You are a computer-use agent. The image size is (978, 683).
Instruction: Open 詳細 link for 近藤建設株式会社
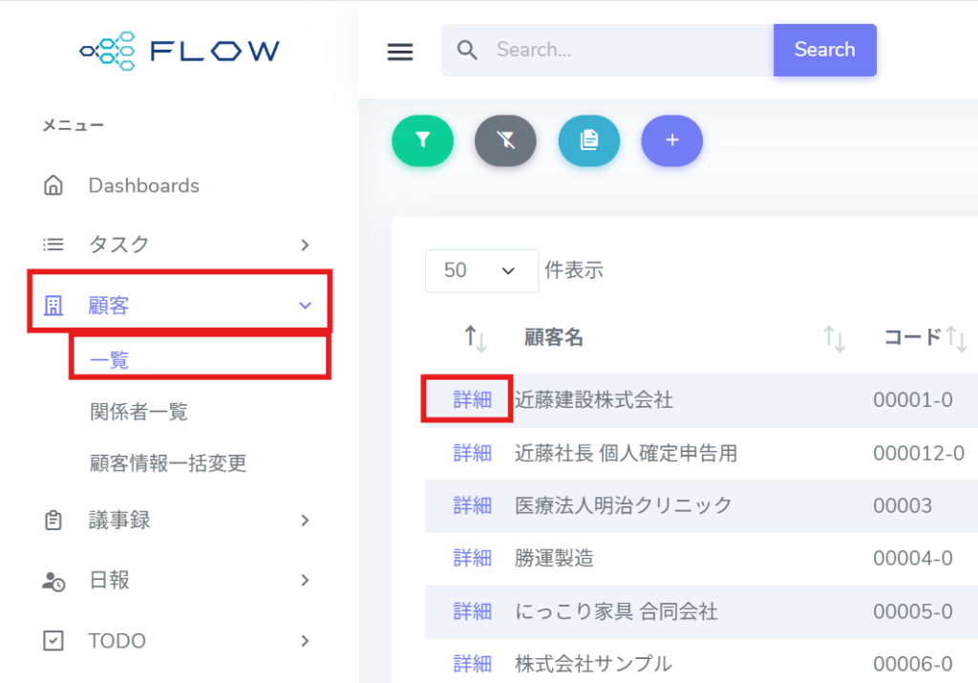click(472, 399)
